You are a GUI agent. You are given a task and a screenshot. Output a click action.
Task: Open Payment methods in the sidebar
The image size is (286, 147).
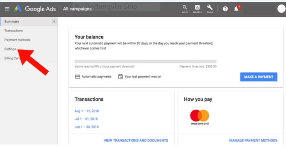(x=17, y=40)
